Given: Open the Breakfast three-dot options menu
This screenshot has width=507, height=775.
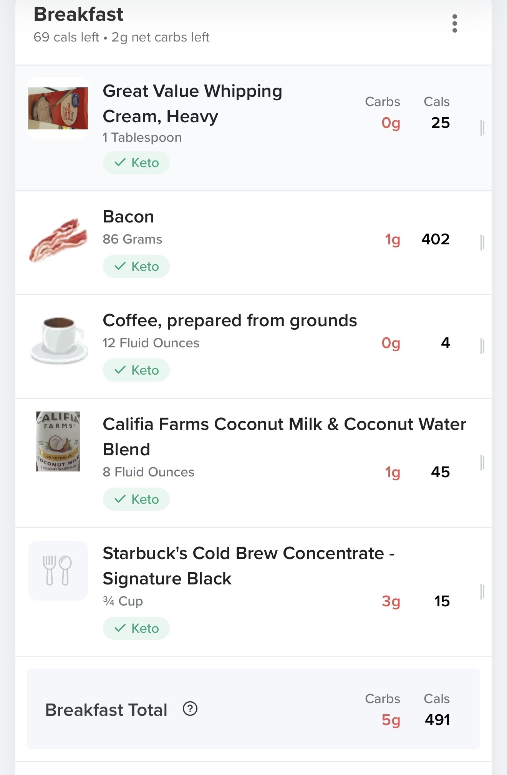Looking at the screenshot, I should pyautogui.click(x=455, y=24).
